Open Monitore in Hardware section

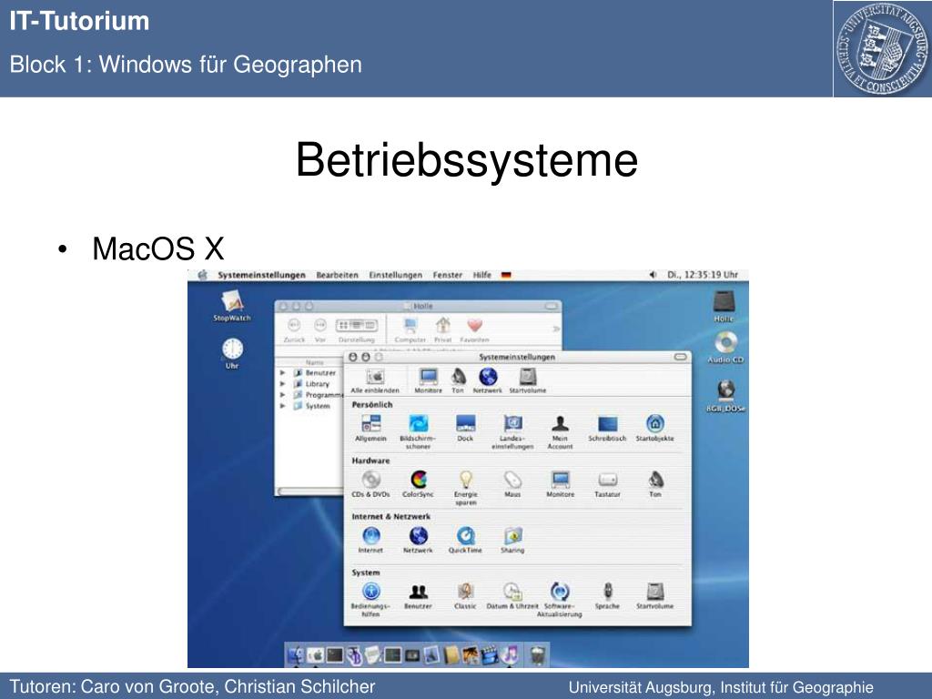[x=561, y=484]
